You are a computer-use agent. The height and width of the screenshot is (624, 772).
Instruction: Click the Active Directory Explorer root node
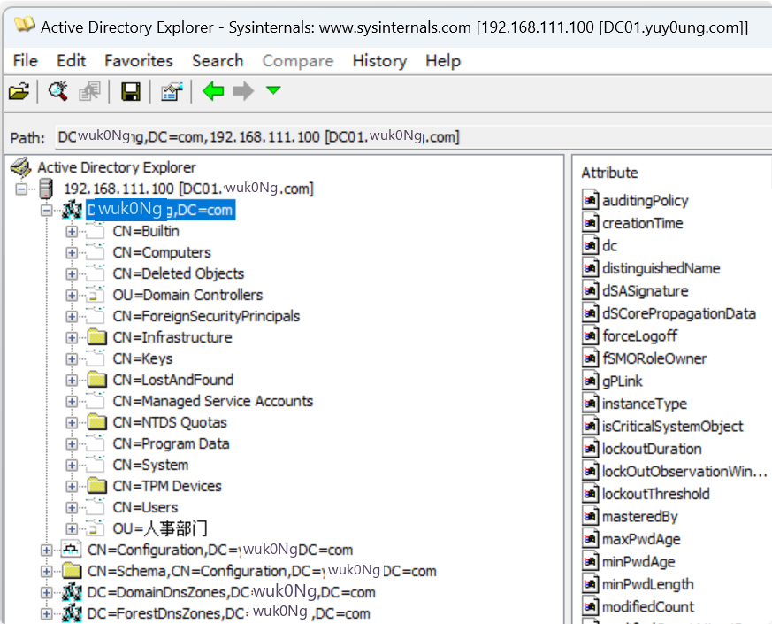(116, 167)
